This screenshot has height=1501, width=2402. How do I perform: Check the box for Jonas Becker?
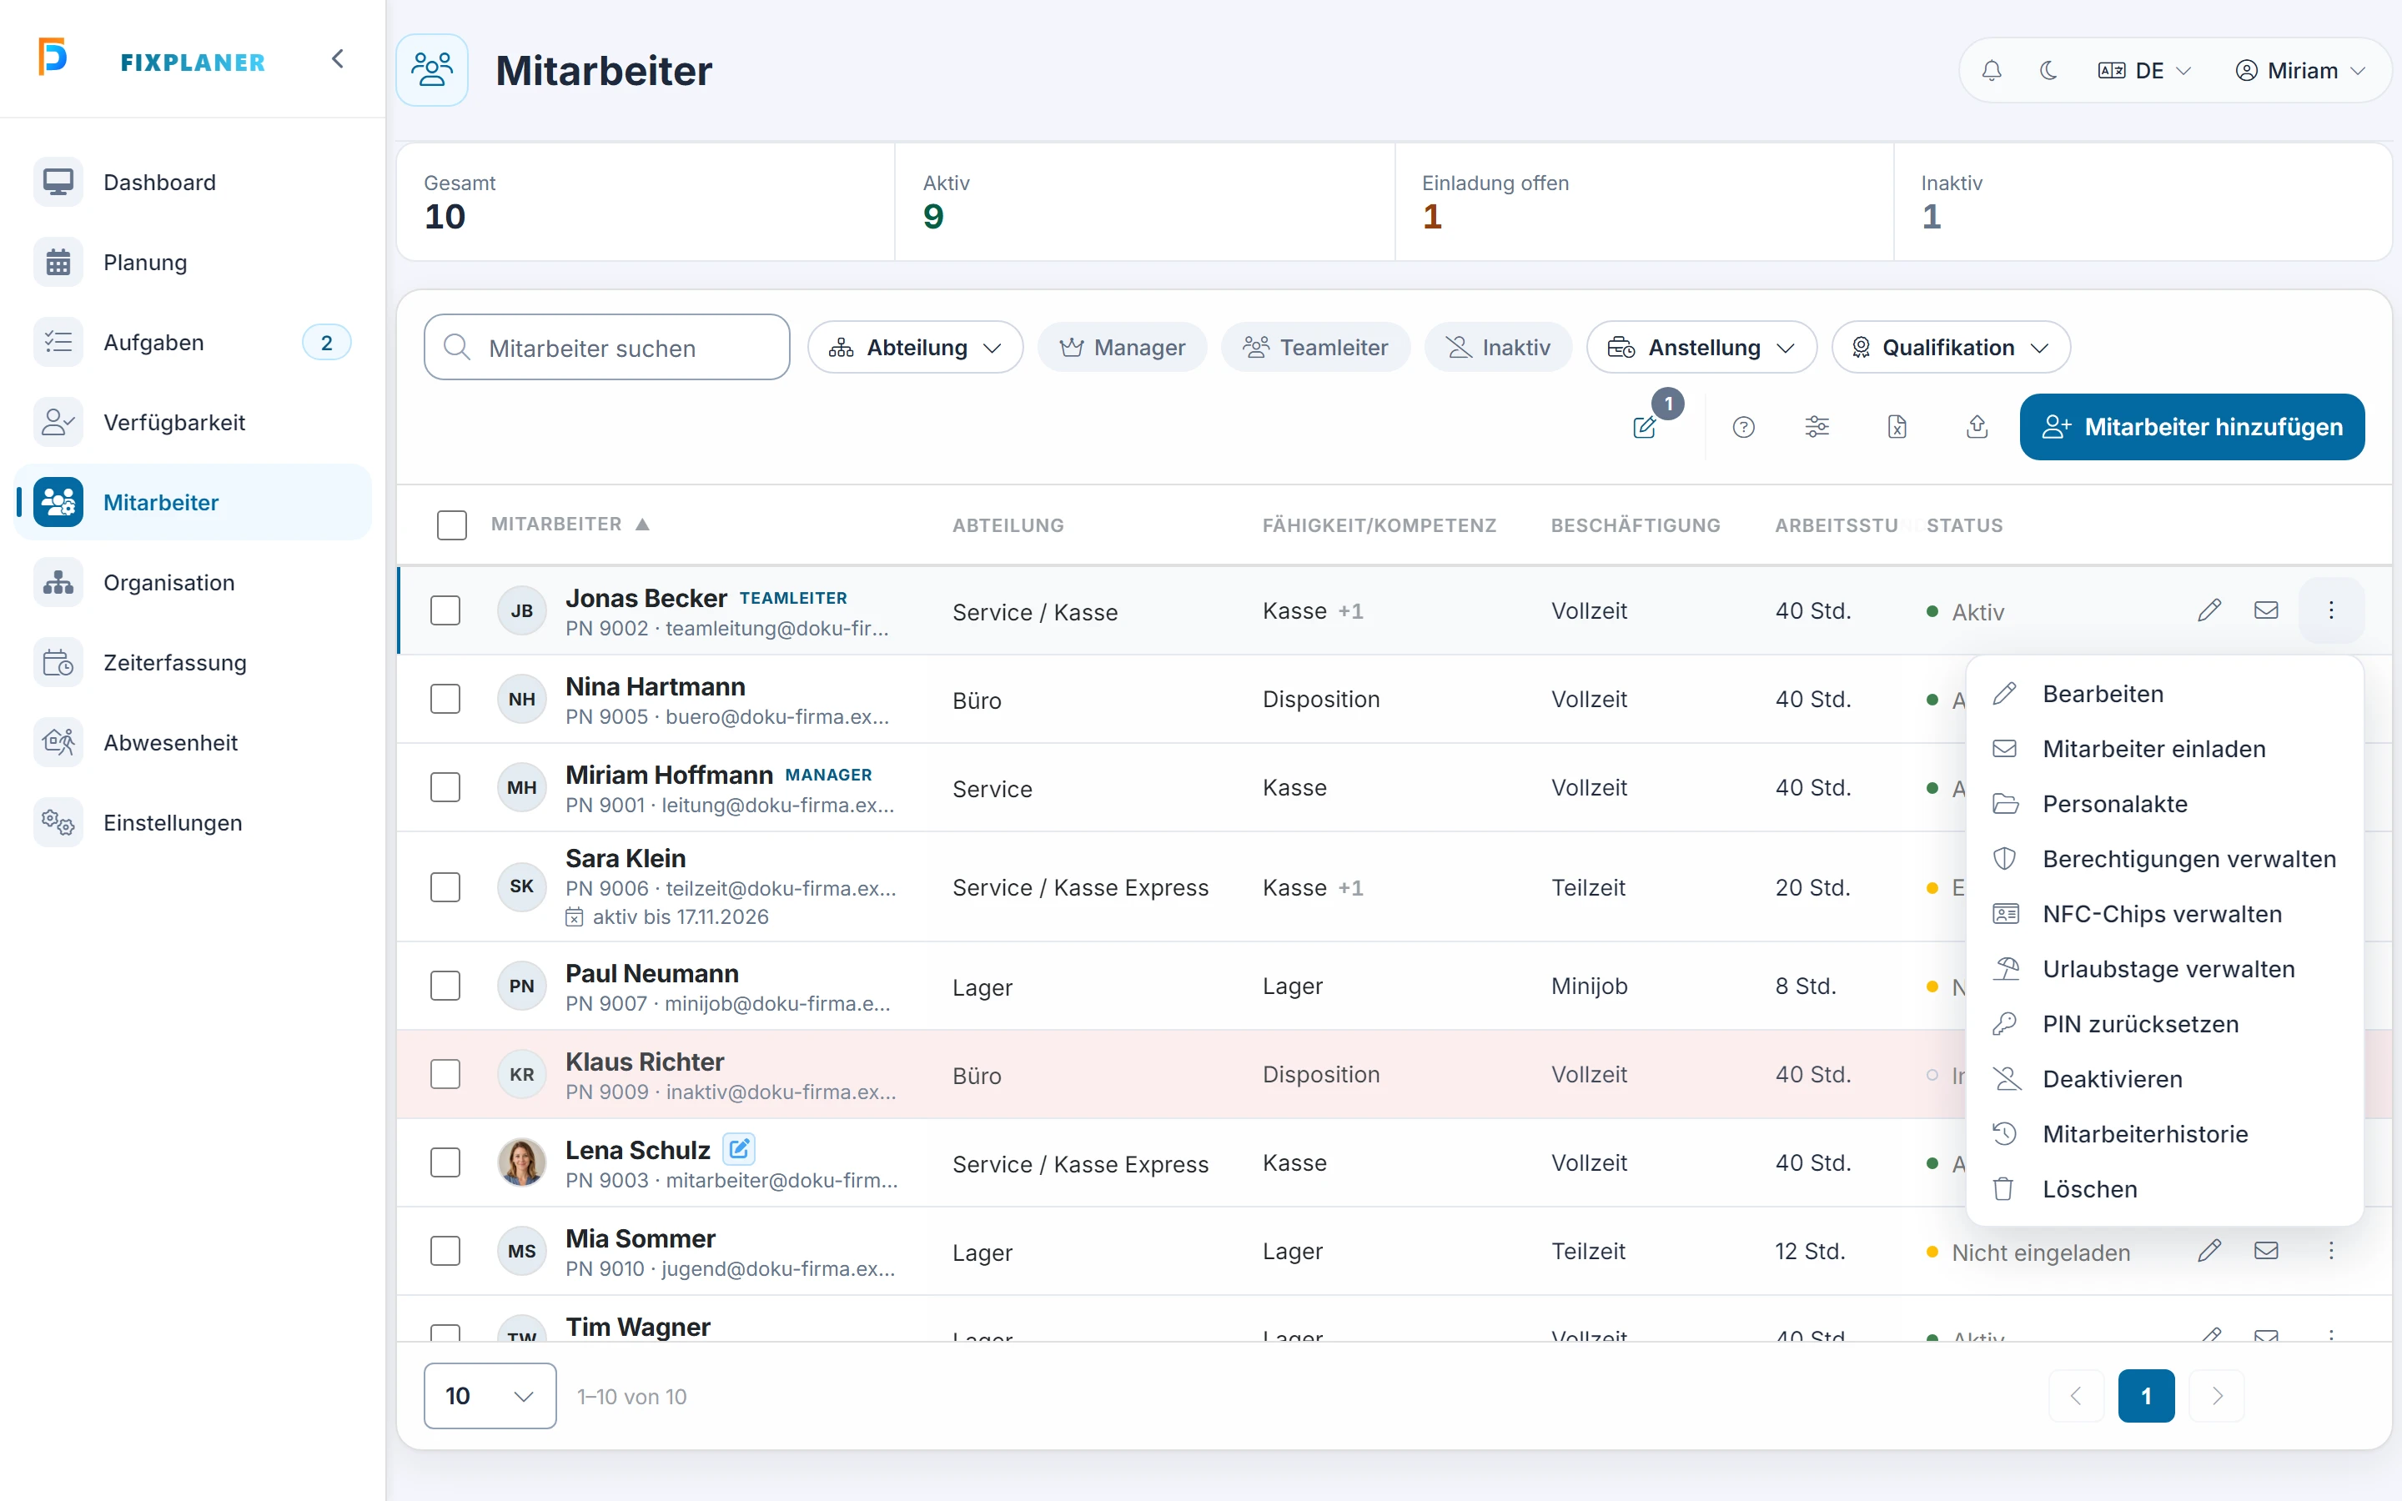(x=445, y=610)
